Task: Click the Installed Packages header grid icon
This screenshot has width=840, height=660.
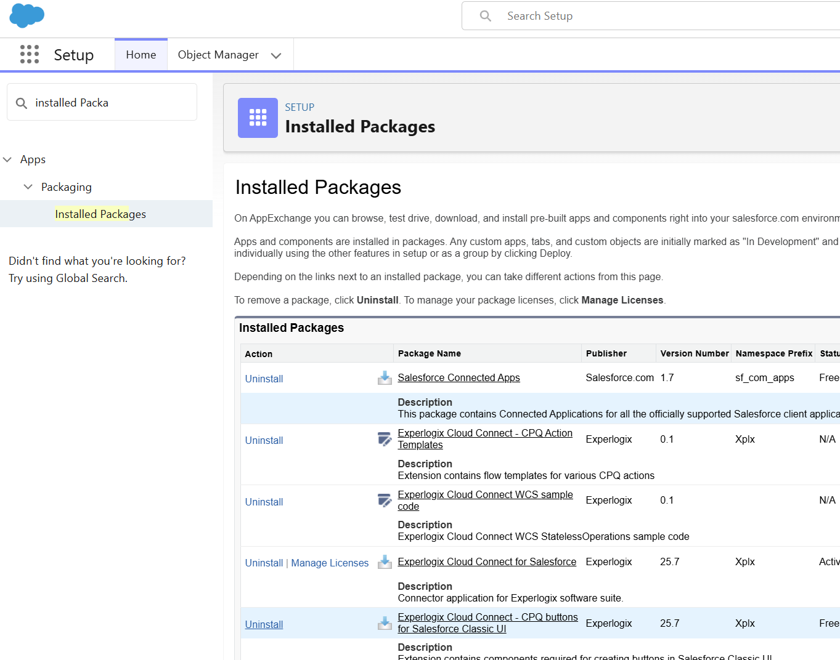Action: click(x=258, y=118)
